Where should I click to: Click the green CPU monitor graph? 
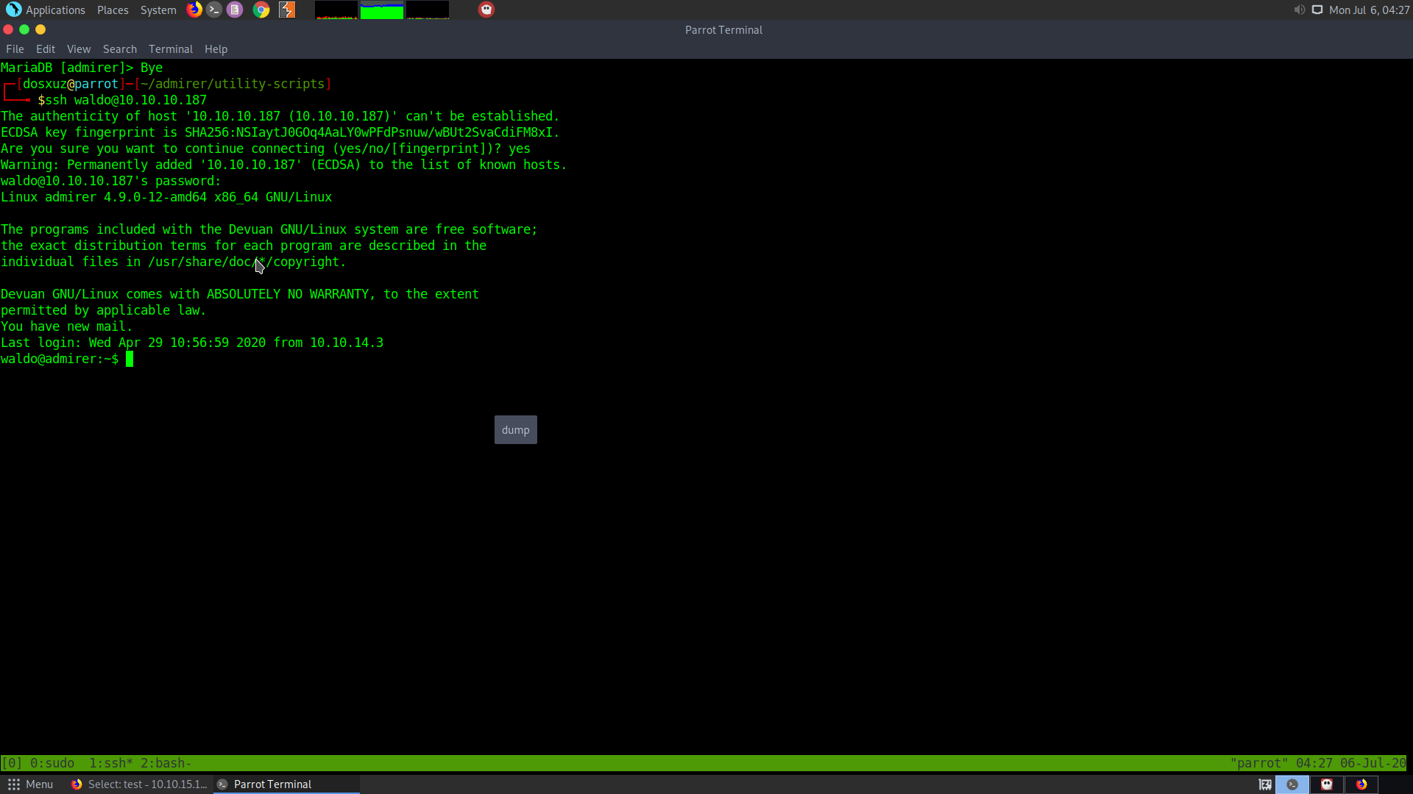pos(381,10)
